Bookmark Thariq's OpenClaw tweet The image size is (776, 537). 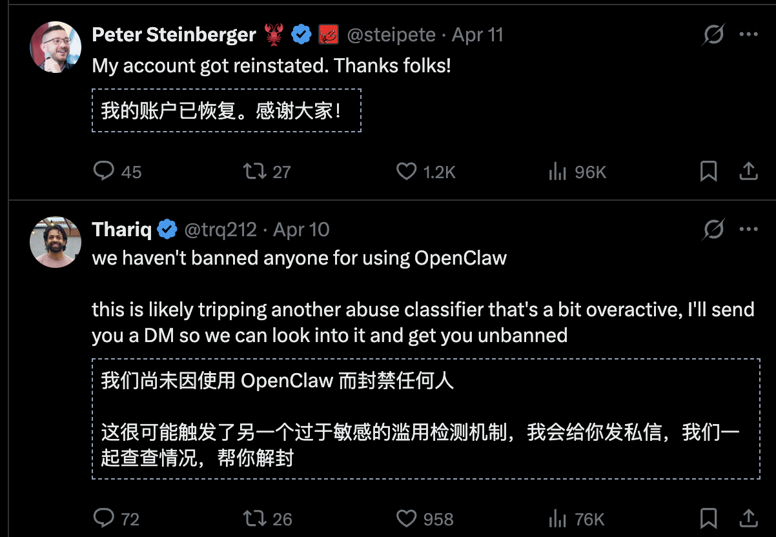tap(708, 518)
